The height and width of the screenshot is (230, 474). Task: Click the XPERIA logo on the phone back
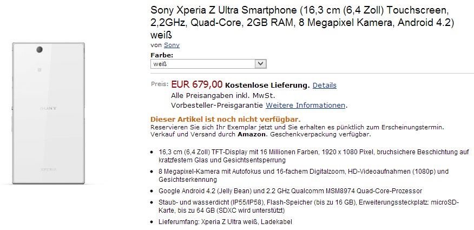click(49, 169)
